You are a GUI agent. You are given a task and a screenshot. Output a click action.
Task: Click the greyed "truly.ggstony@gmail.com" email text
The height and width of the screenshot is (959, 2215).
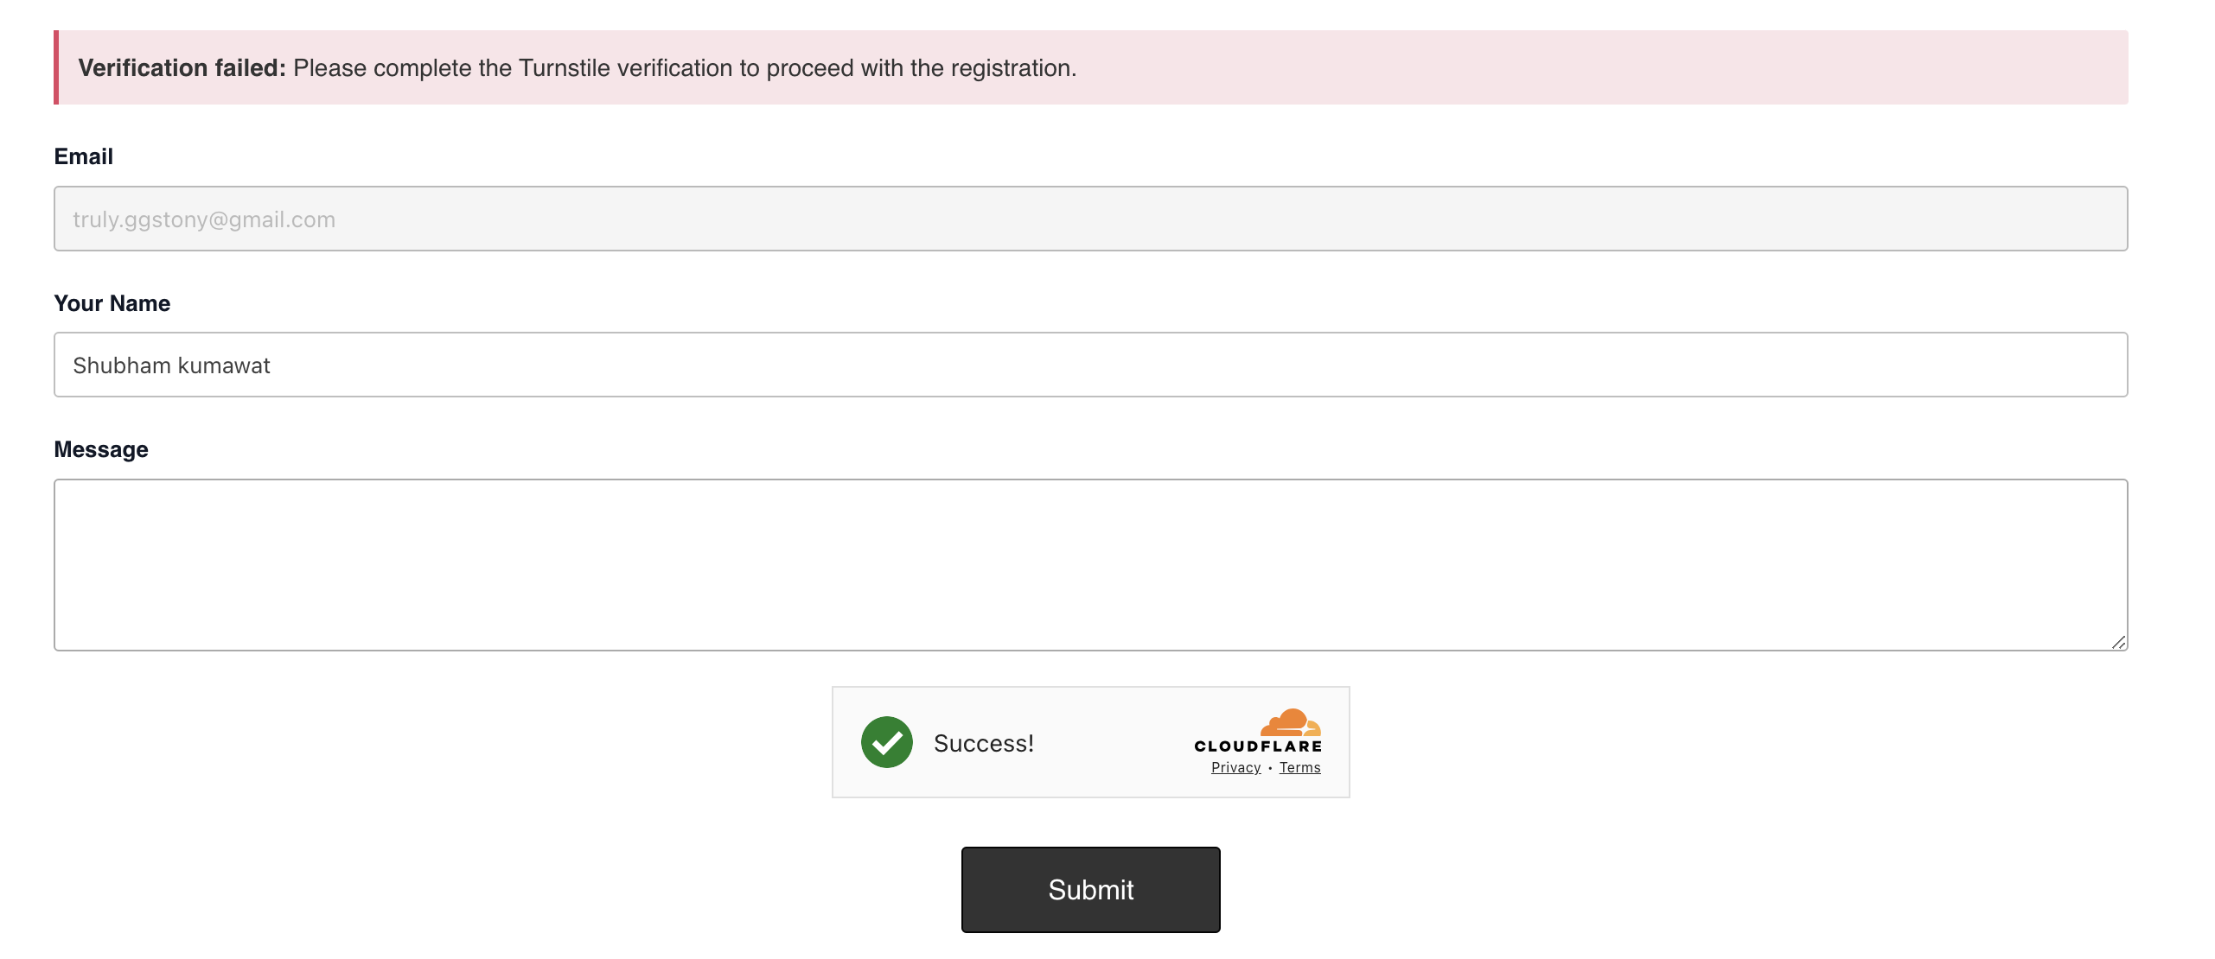tap(204, 219)
